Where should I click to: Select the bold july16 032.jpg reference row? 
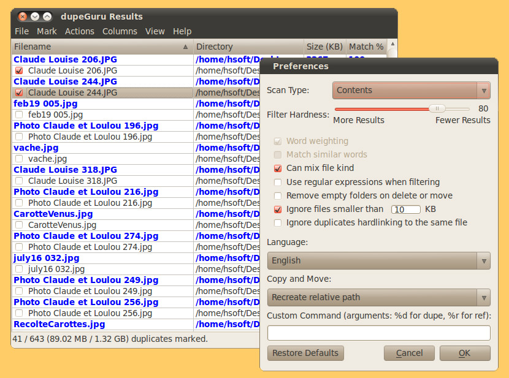pyautogui.click(x=136, y=258)
